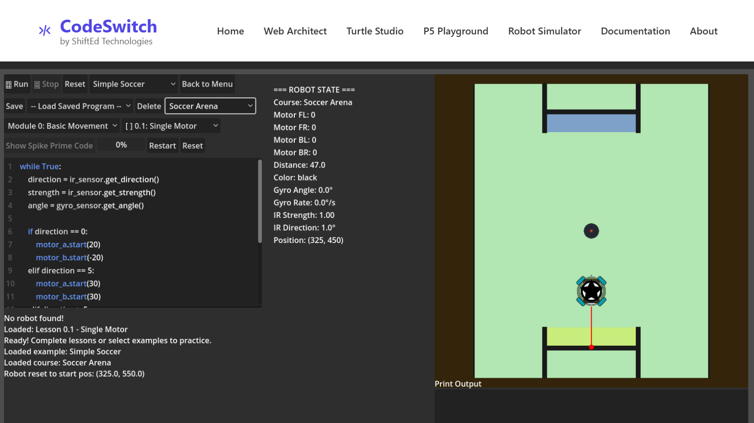Open the Soccer Arena course selector
The width and height of the screenshot is (754, 423).
[x=210, y=106]
